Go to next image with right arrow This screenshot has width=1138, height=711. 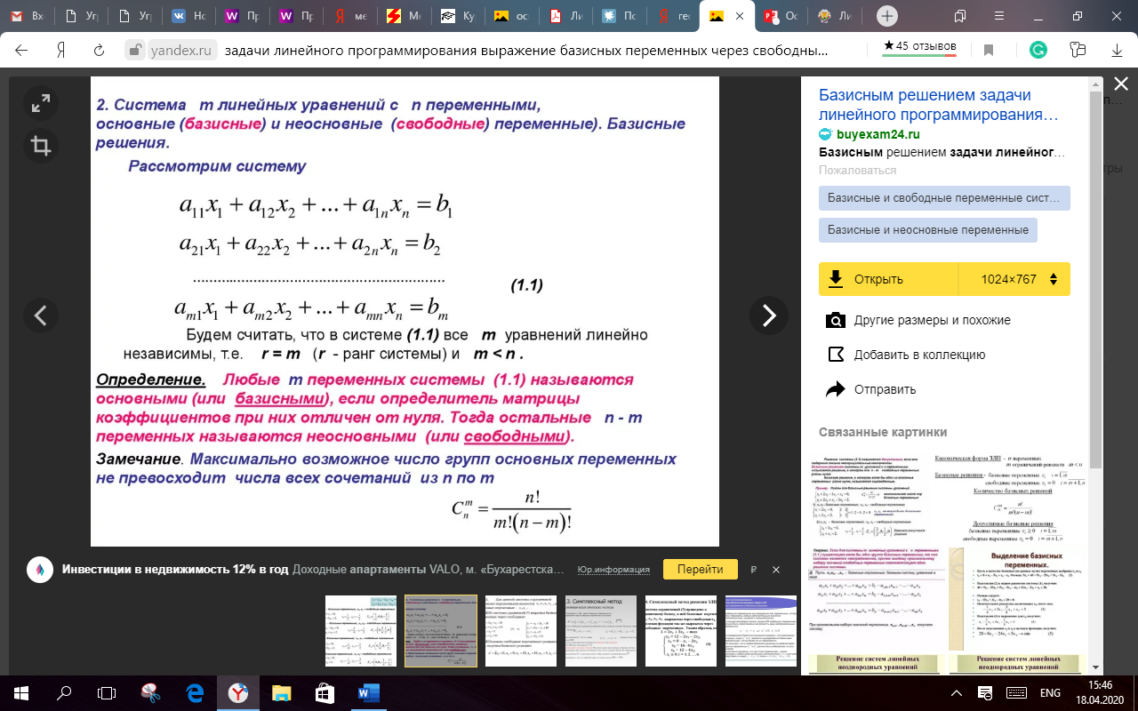768,315
